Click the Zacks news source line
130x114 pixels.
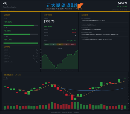85,37
